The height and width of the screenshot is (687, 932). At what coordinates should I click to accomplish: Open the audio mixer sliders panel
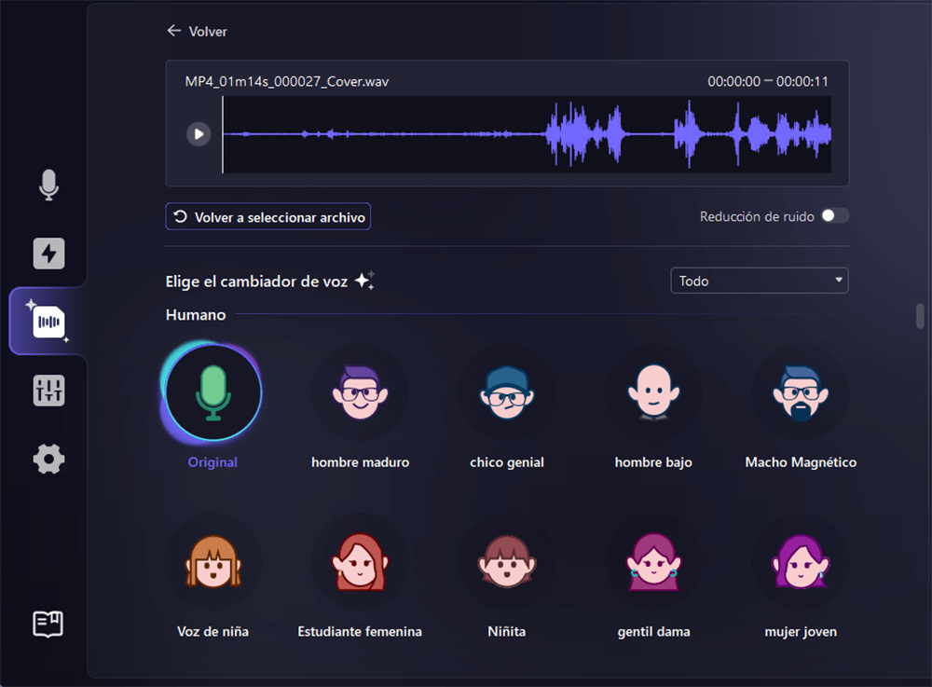[48, 392]
